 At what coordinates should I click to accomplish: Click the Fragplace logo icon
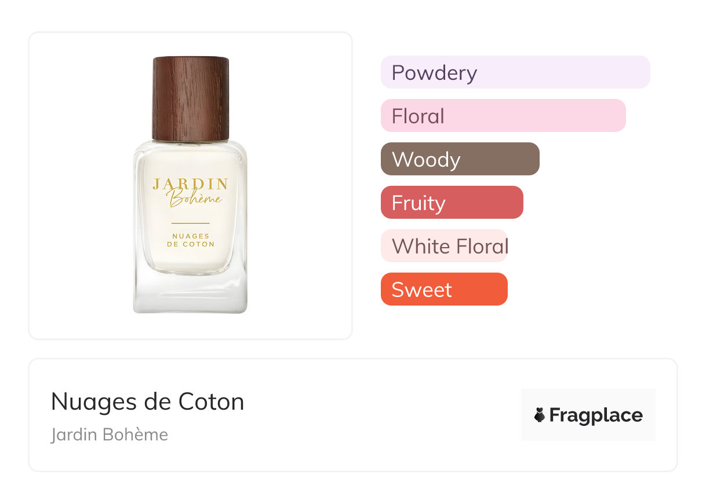[540, 415]
